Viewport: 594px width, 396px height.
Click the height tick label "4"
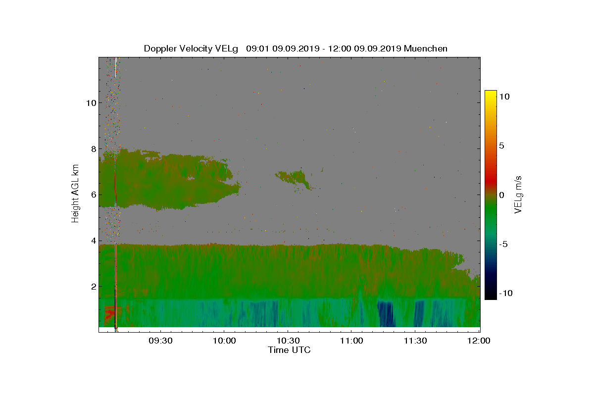pos(93,241)
